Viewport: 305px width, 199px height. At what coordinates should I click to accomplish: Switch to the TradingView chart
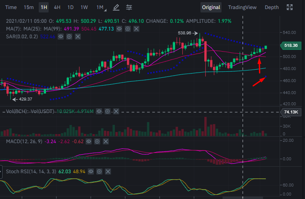click(242, 7)
